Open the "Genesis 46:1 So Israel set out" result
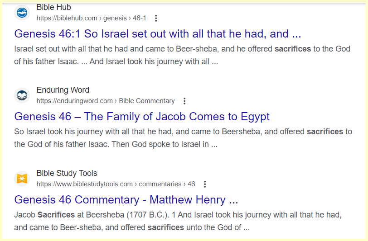The width and height of the screenshot is (368, 241). 158,33
